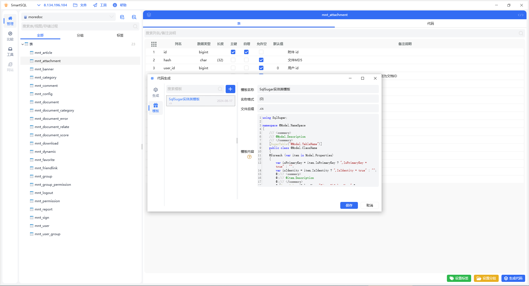Select the SqlSugar实体类模板 template item

coord(201,101)
